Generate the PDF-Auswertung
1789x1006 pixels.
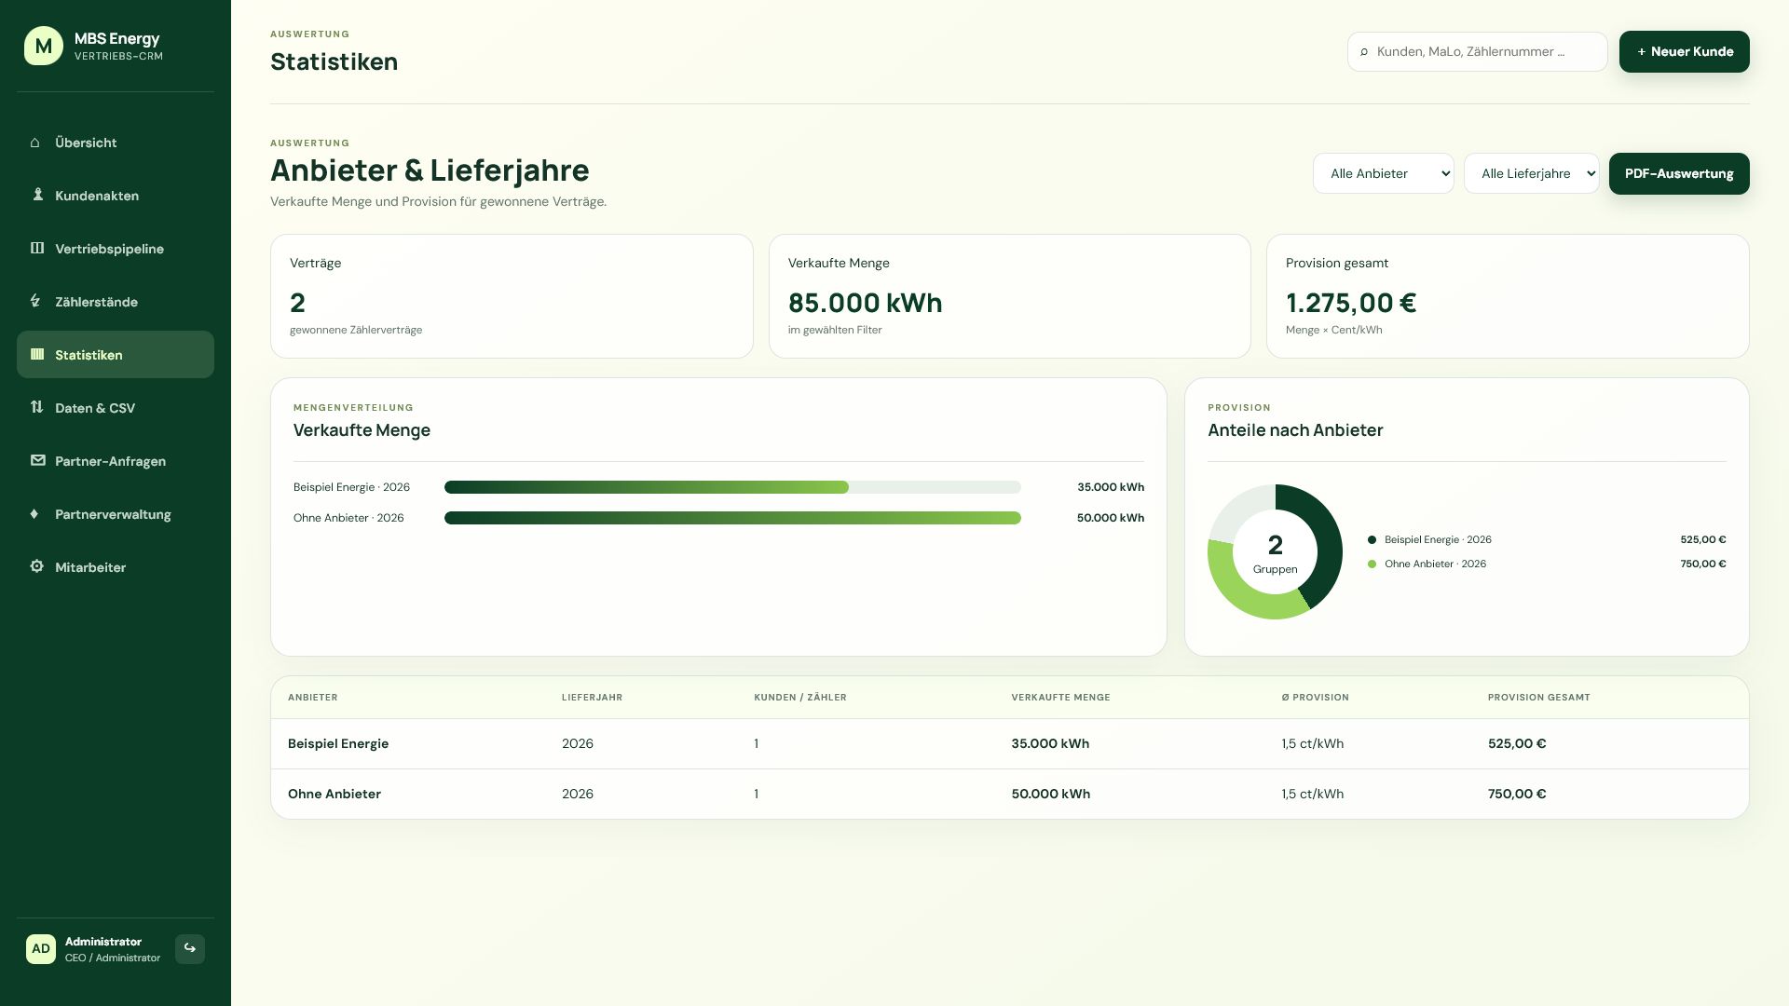[x=1679, y=173]
